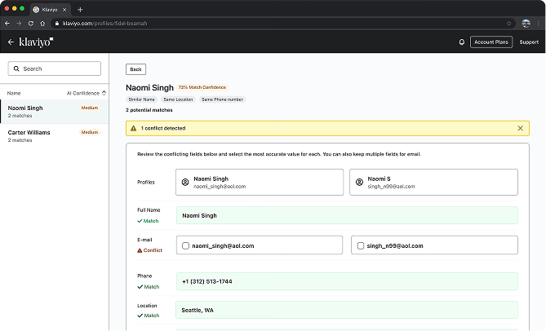Click the Similar Name tag
Viewport: 546px width, 331px height.
[141, 99]
